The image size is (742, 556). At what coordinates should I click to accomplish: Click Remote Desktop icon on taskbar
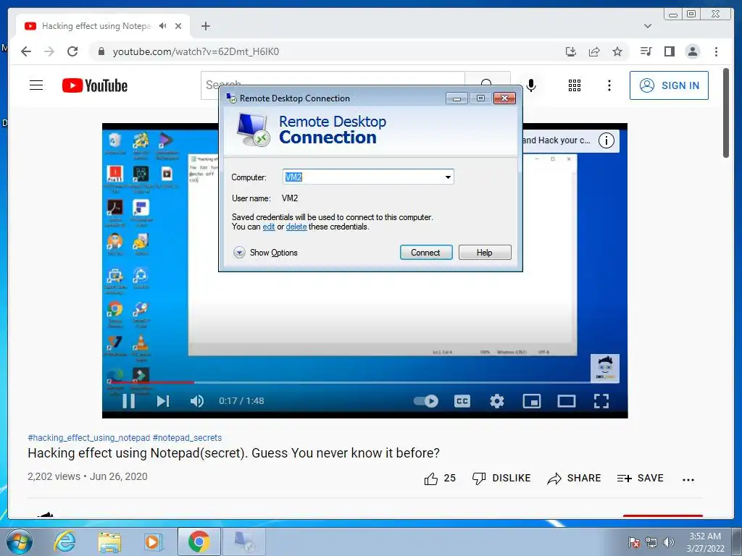(244, 542)
